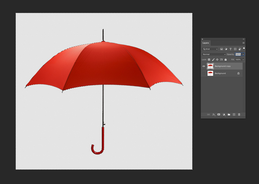Filter for type layers

[230, 49]
